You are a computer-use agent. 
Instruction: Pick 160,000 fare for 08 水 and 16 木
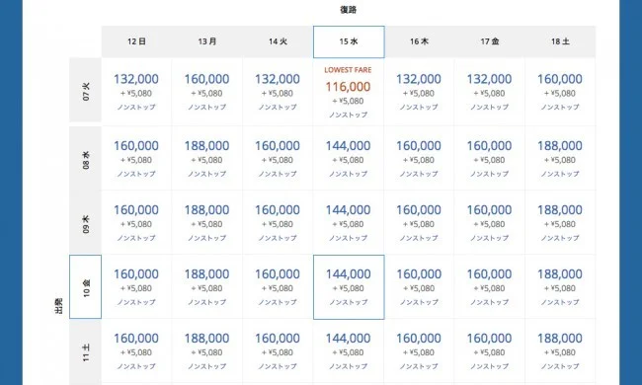click(419, 158)
